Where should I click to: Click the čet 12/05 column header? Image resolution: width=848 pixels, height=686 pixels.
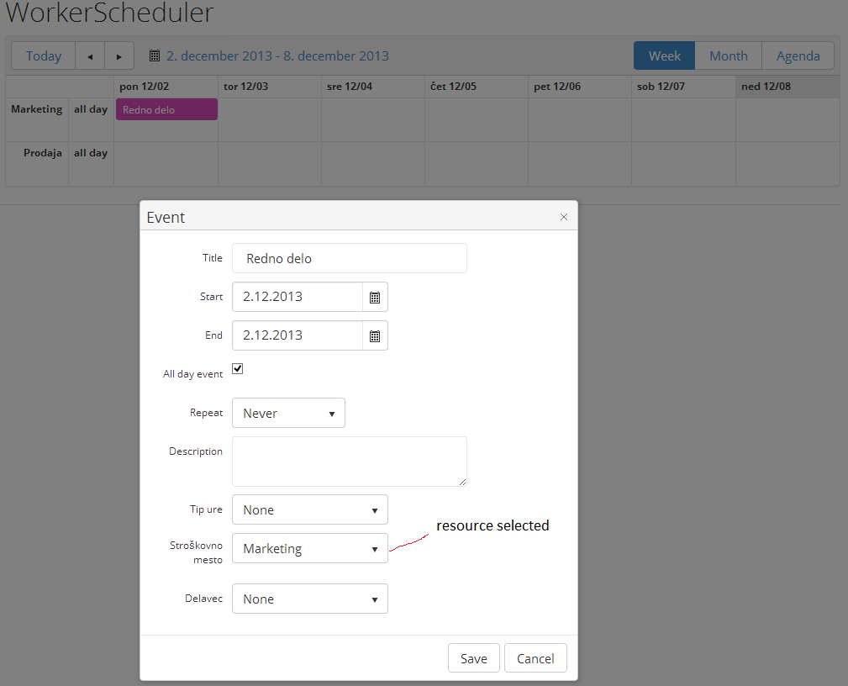point(477,87)
